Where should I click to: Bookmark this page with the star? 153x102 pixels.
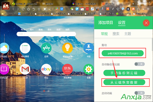tap(39, 9)
